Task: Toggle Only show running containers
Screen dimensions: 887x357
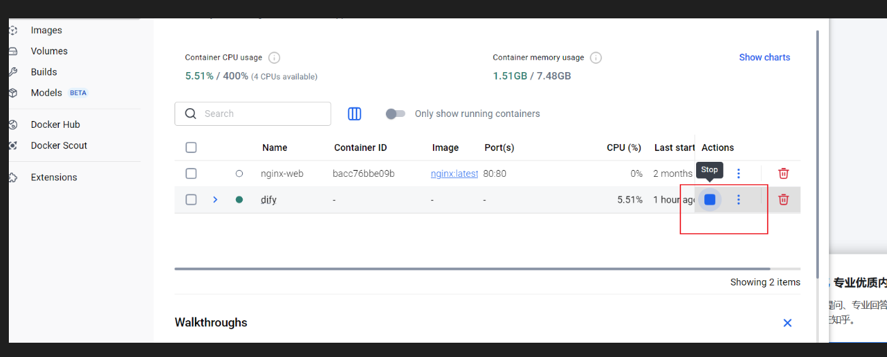Action: tap(395, 114)
